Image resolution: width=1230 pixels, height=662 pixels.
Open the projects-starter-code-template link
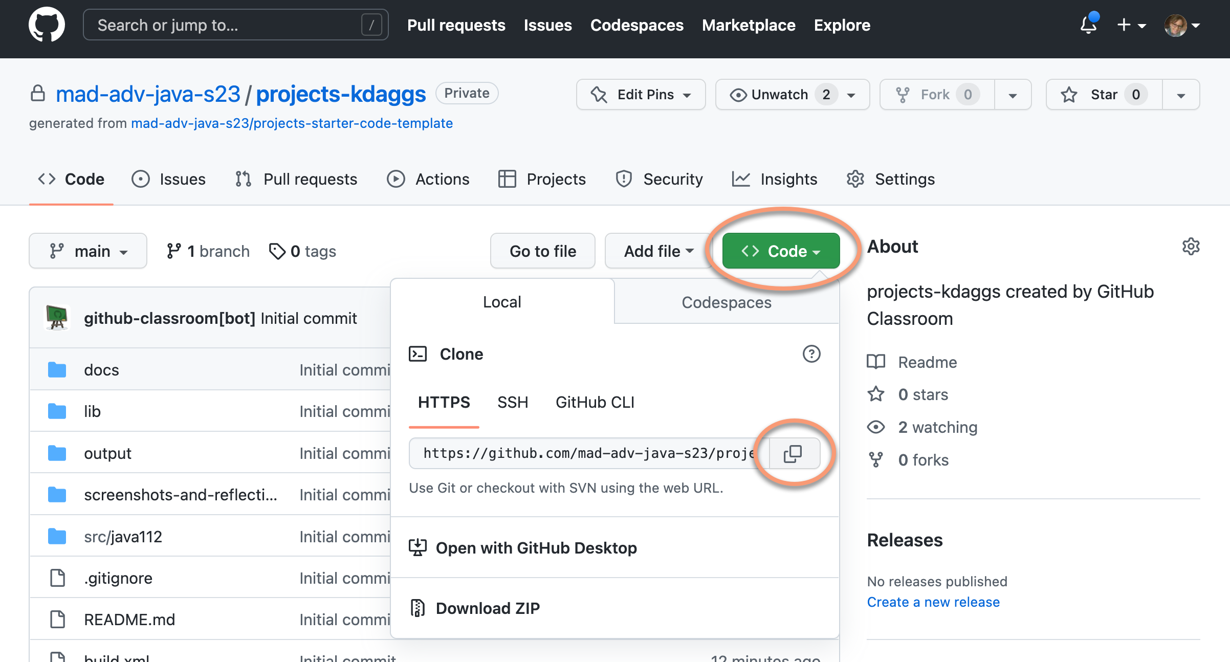point(292,123)
